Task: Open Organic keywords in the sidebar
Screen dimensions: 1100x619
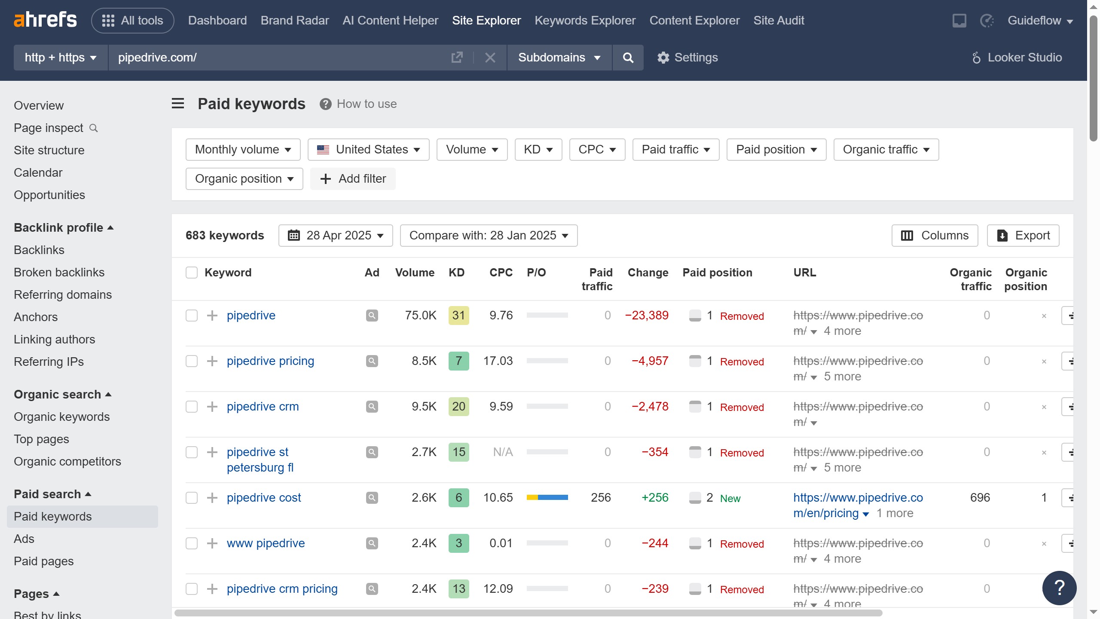Action: point(62,417)
